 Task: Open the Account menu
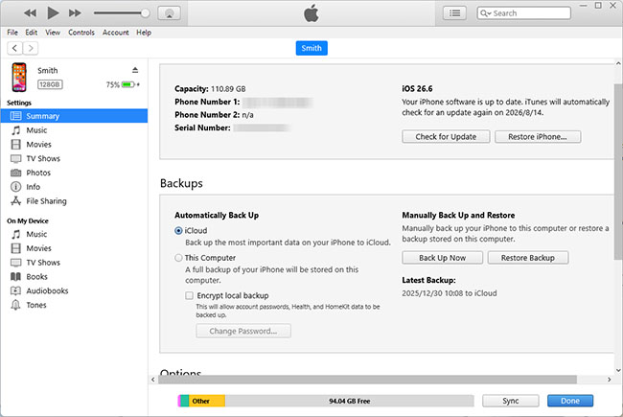click(x=116, y=33)
